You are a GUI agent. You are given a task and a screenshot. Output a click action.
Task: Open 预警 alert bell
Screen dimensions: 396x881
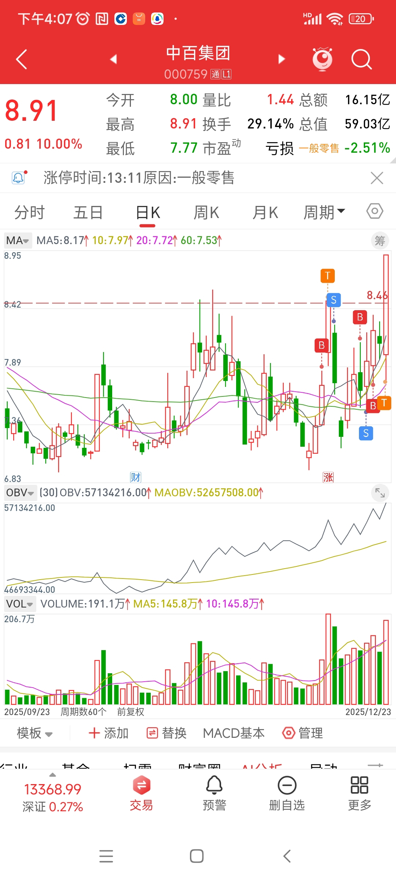click(x=214, y=793)
